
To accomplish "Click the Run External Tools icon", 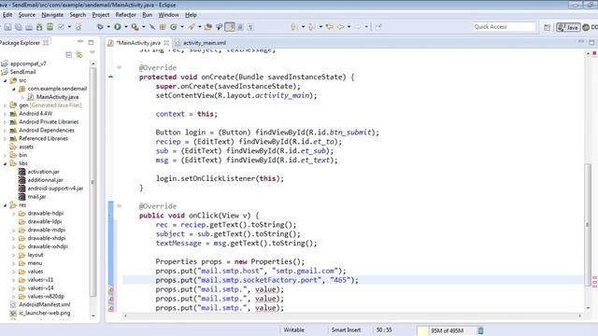I will point(135,27).
